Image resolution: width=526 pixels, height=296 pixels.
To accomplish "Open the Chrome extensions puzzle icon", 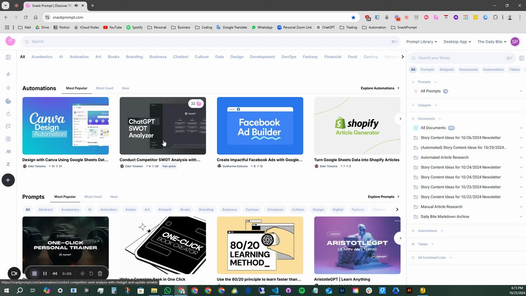I will tap(495, 17).
